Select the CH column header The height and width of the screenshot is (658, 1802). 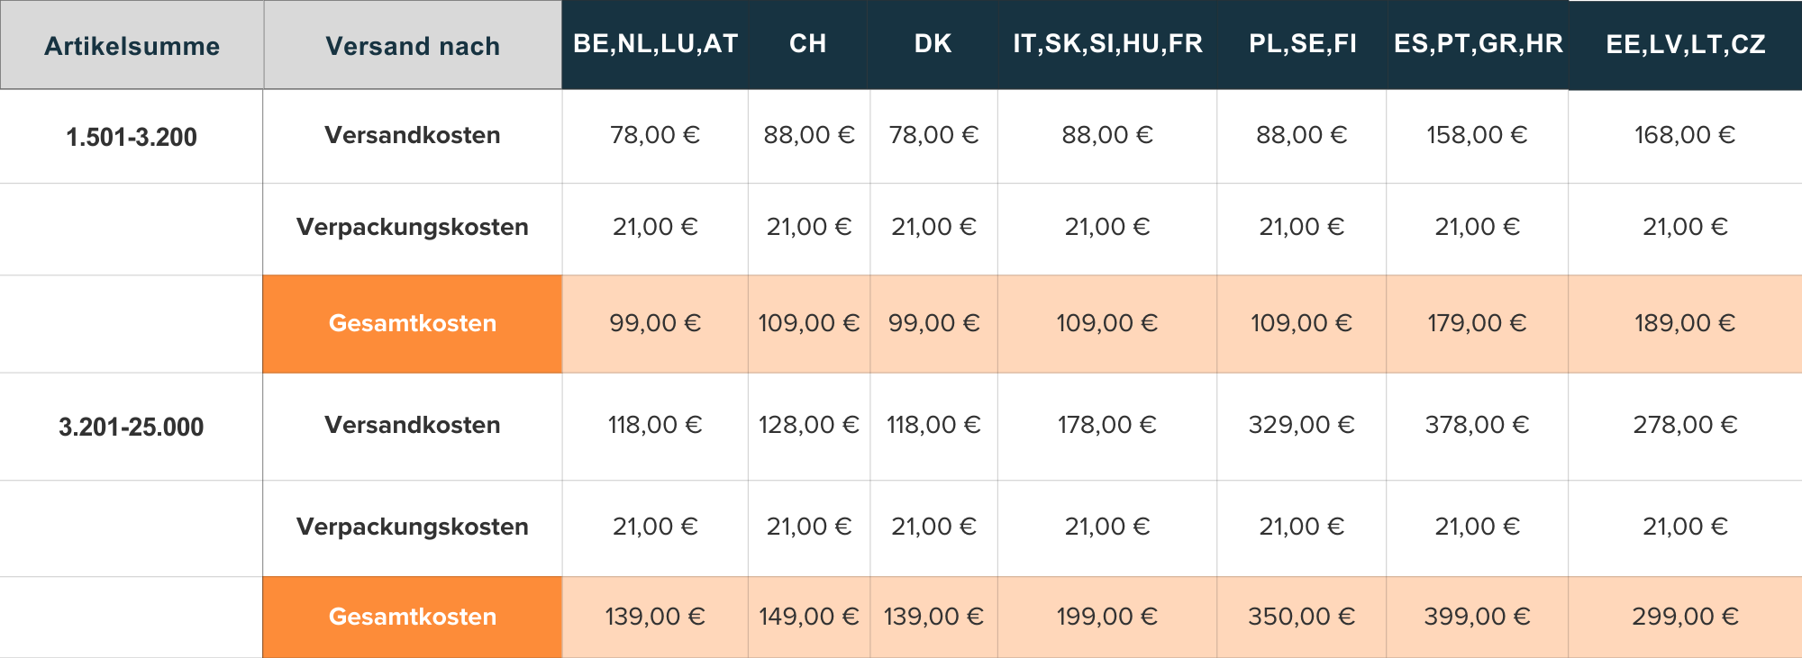coord(808,44)
